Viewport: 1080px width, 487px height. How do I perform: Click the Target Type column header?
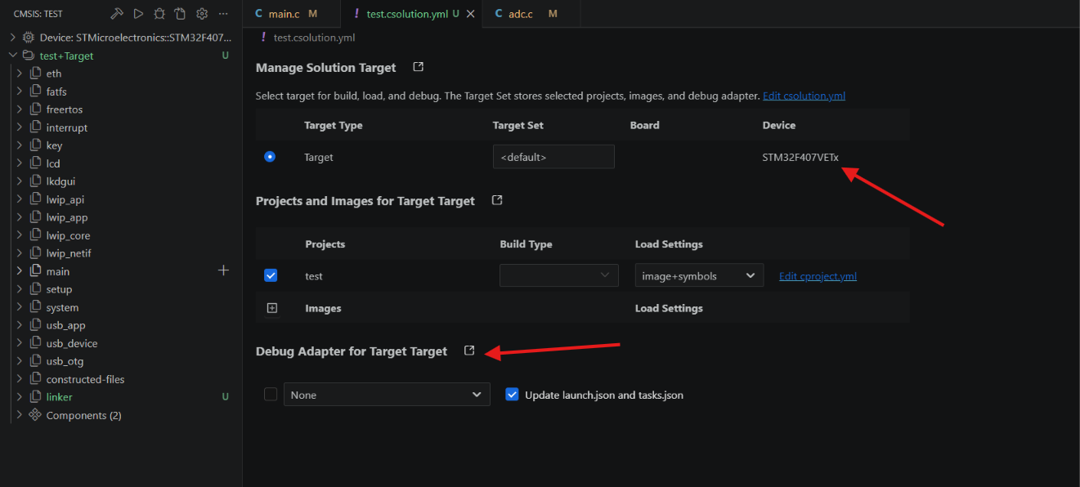tap(334, 125)
